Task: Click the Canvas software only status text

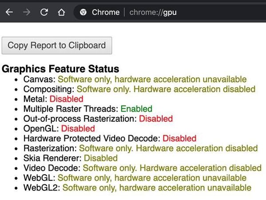Action: pos(152,80)
